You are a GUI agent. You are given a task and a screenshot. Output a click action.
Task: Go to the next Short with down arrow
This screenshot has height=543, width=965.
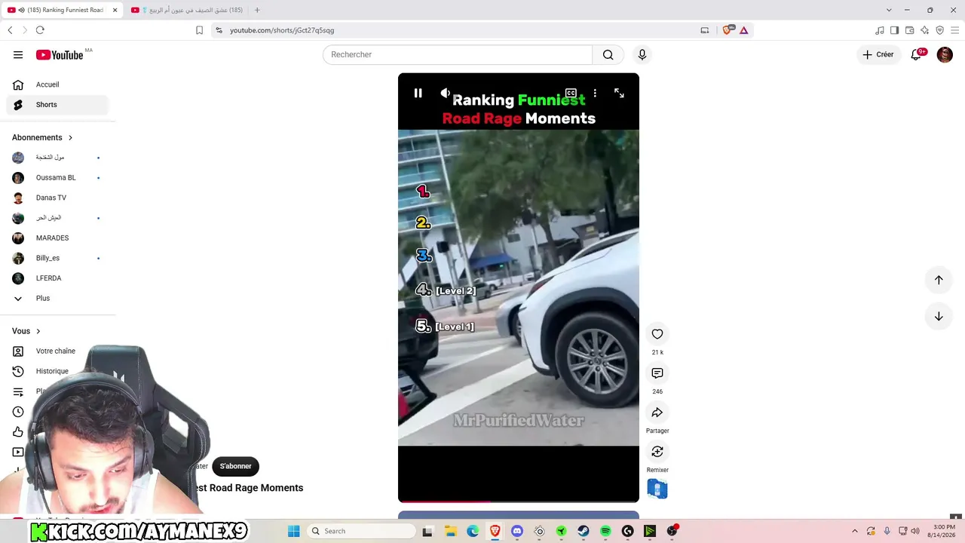[939, 316]
